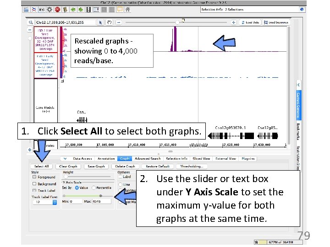Click the horizontal zoom slider knob
This screenshot has width=330, height=247.
(x=177, y=22)
